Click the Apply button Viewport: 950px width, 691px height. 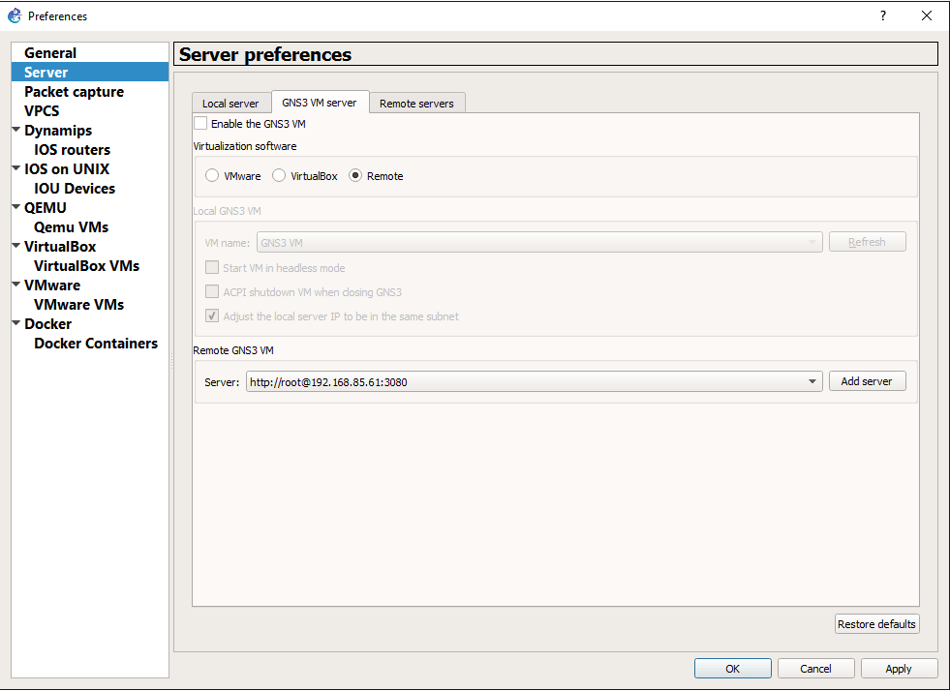pos(899,669)
